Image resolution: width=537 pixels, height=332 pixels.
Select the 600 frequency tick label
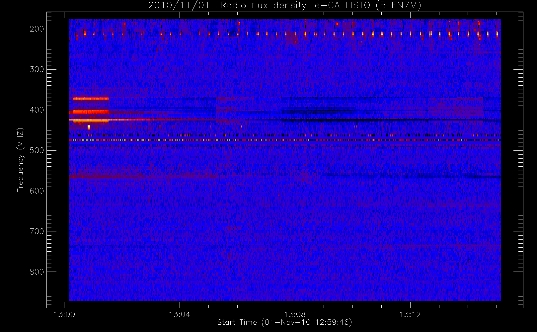click(37, 191)
